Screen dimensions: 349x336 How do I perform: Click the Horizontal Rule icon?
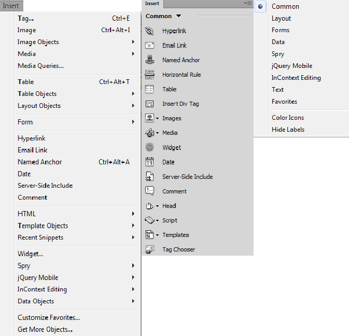click(150, 75)
